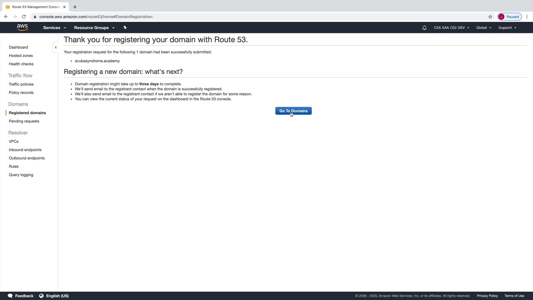
Task: Select Traffic policies in the sidebar
Action: [21, 84]
